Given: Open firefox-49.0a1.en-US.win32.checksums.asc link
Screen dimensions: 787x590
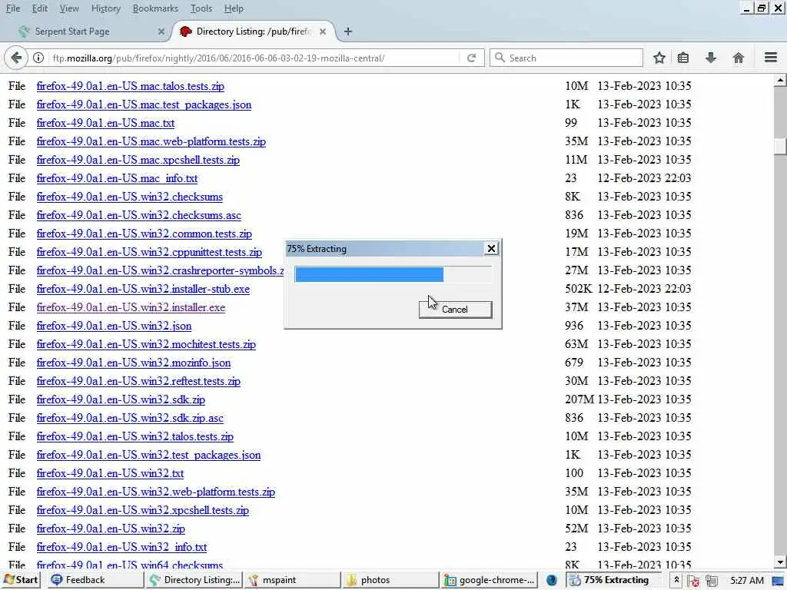Looking at the screenshot, I should (x=138, y=215).
